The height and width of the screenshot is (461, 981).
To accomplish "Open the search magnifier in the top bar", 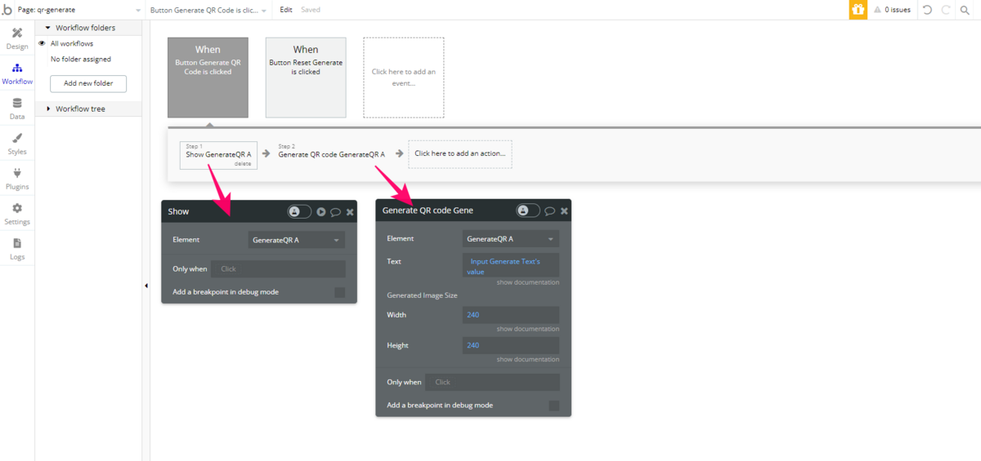I will [965, 10].
